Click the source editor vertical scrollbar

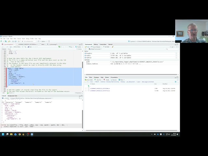click(83, 65)
